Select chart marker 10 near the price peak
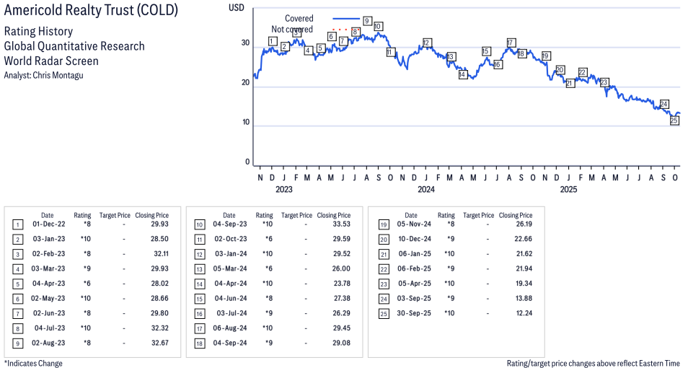Screen dimensions: 688x368 click(x=377, y=26)
